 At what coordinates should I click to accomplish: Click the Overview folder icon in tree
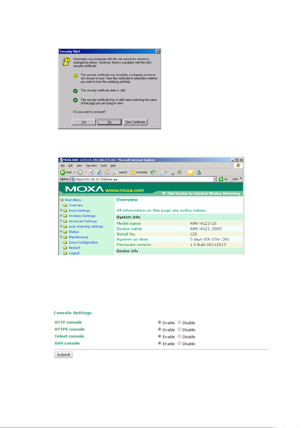pos(65,205)
